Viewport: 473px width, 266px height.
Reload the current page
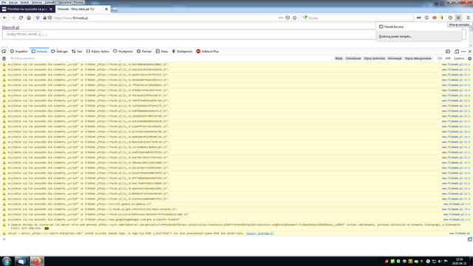(21, 18)
